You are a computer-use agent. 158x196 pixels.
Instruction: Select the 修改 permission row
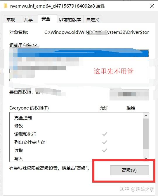pos(76,126)
